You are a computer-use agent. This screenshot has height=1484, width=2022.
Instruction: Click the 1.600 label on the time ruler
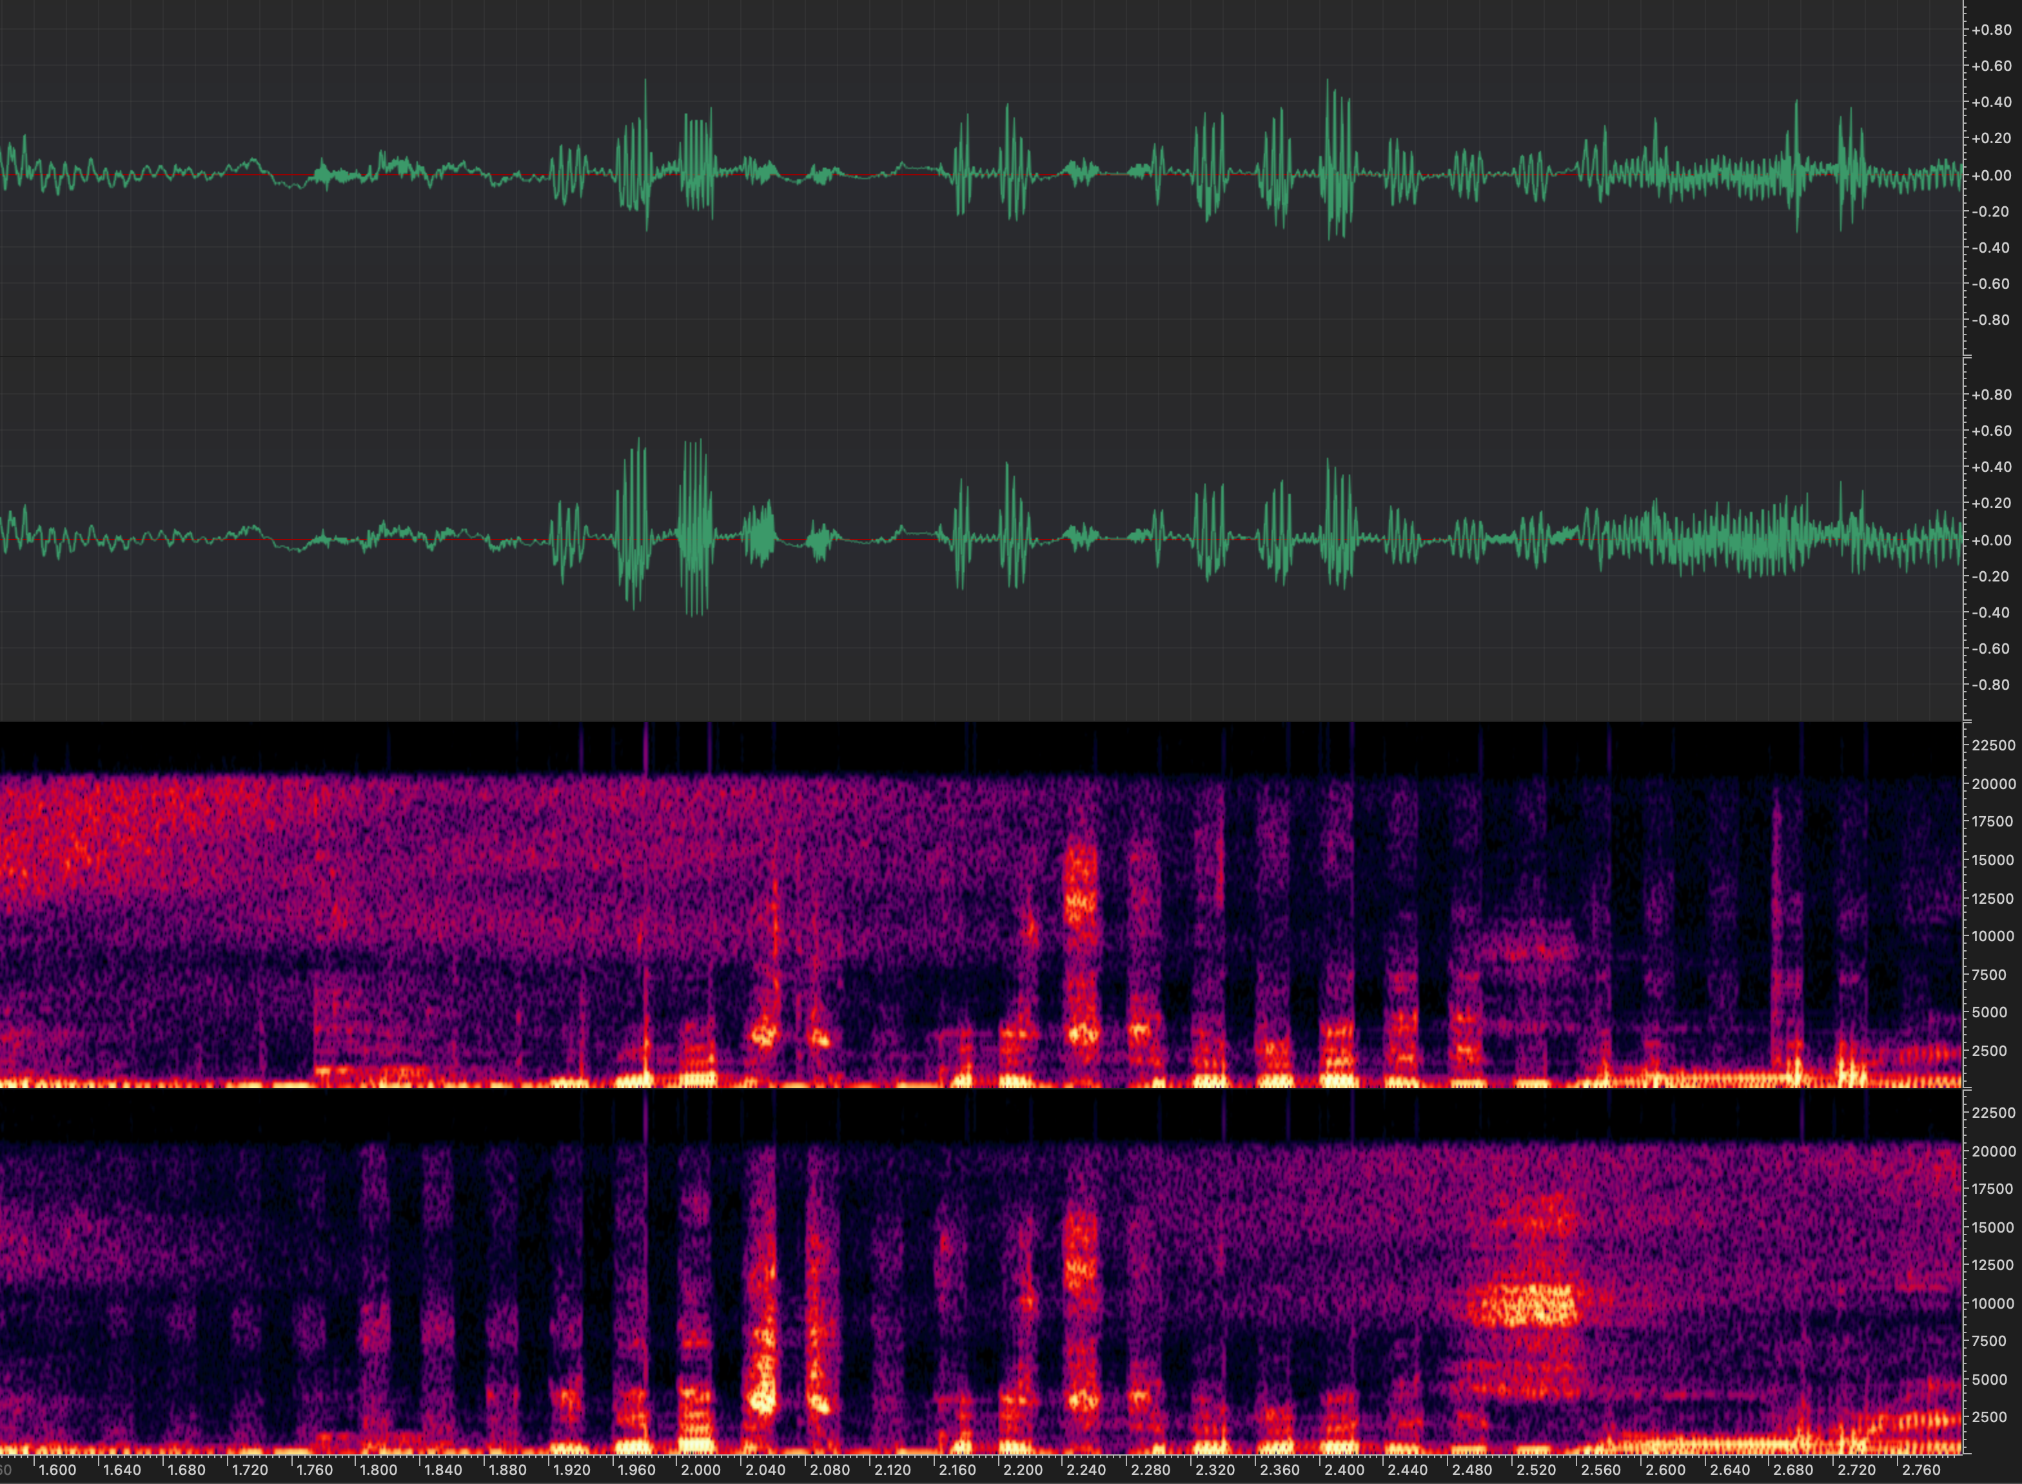[x=57, y=1470]
